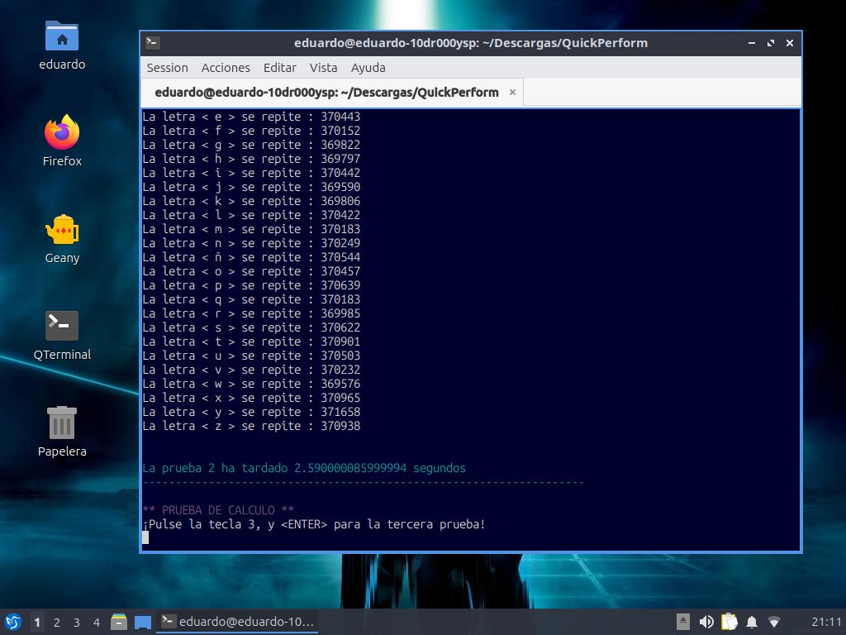The height and width of the screenshot is (635, 846).
Task: Click the letra x count 370965
Action: [x=340, y=398]
